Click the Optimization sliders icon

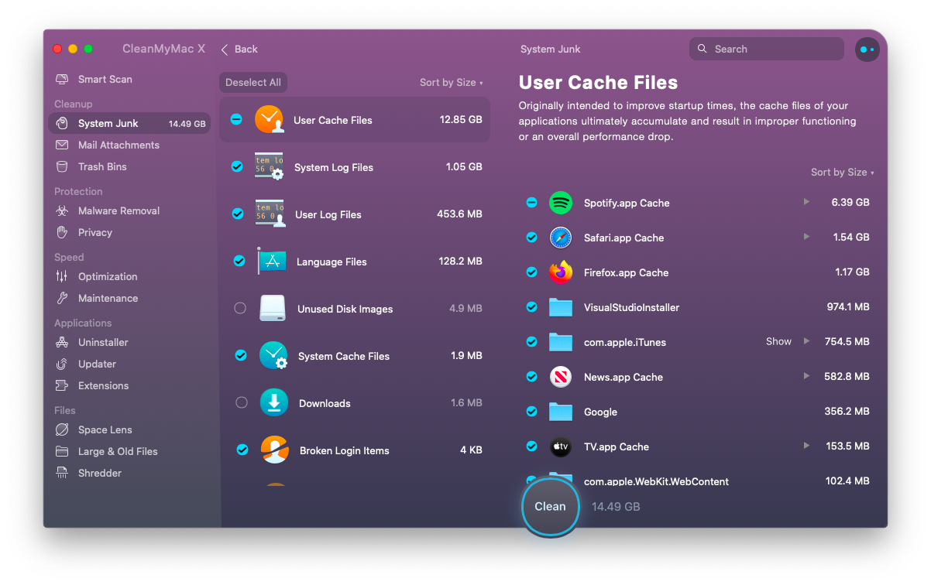[62, 276]
